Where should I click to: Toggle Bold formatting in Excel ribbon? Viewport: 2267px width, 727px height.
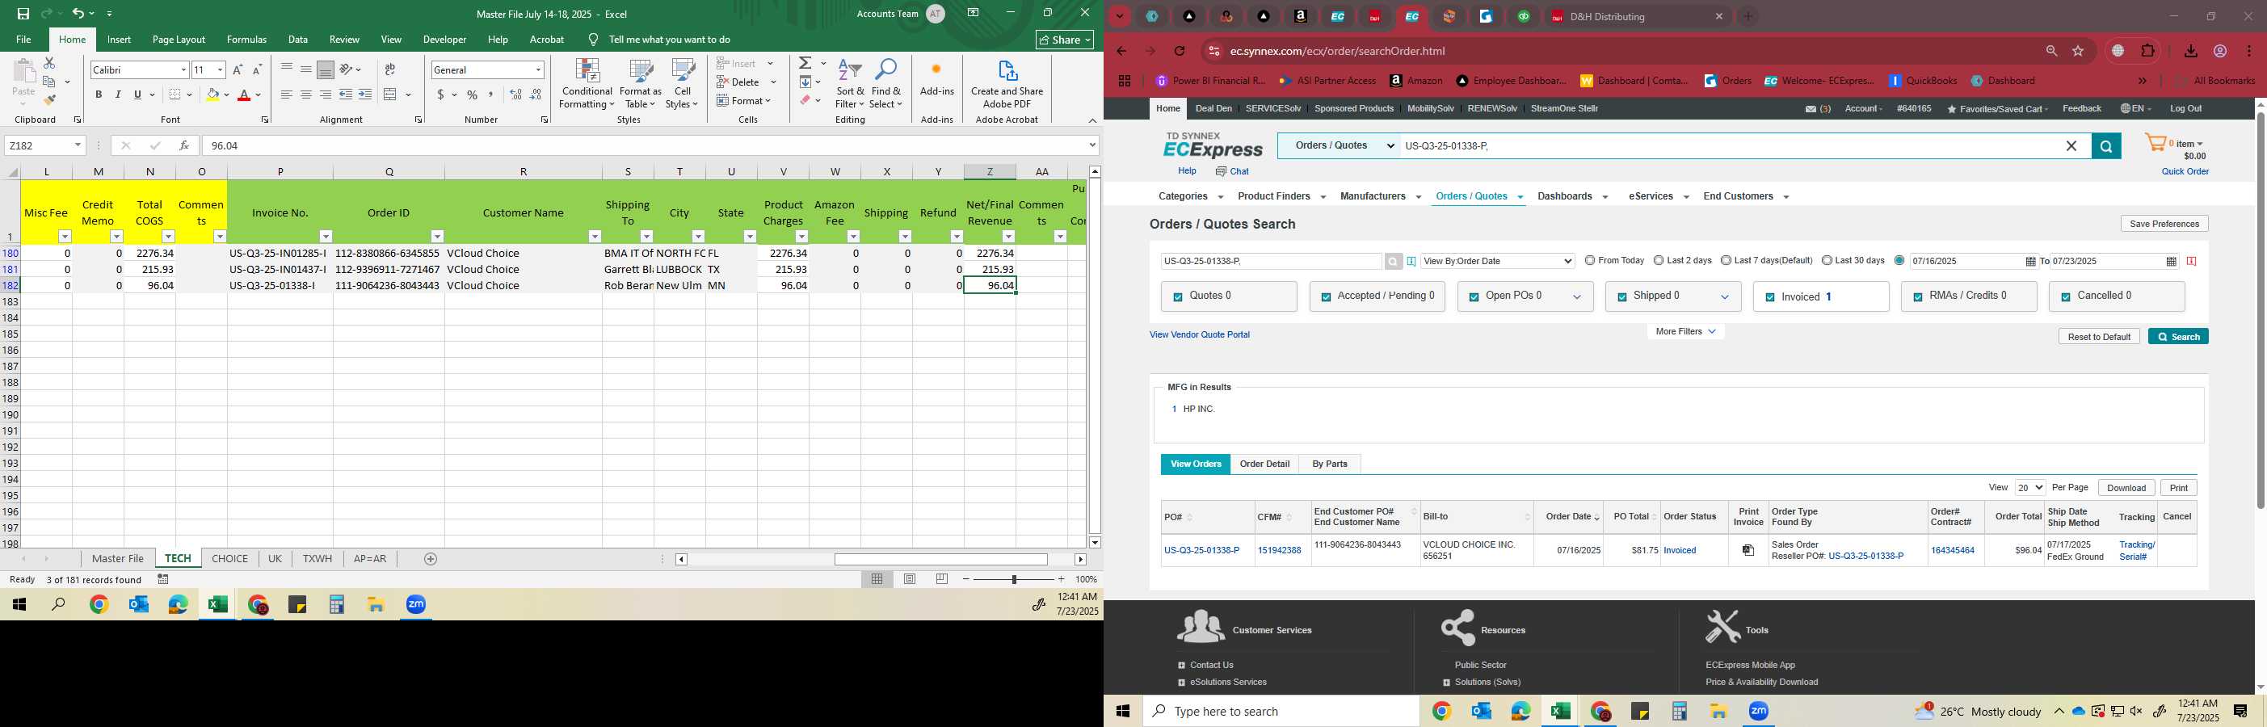click(99, 95)
